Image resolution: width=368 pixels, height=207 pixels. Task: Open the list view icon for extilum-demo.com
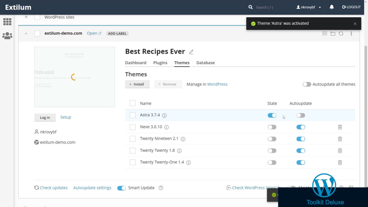[x=325, y=34]
